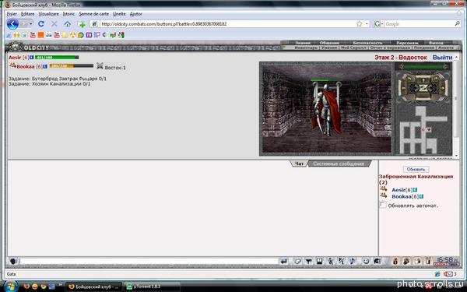The width and height of the screenshot is (467, 292).
Task: Switch to the Чат tab
Action: 299,164
